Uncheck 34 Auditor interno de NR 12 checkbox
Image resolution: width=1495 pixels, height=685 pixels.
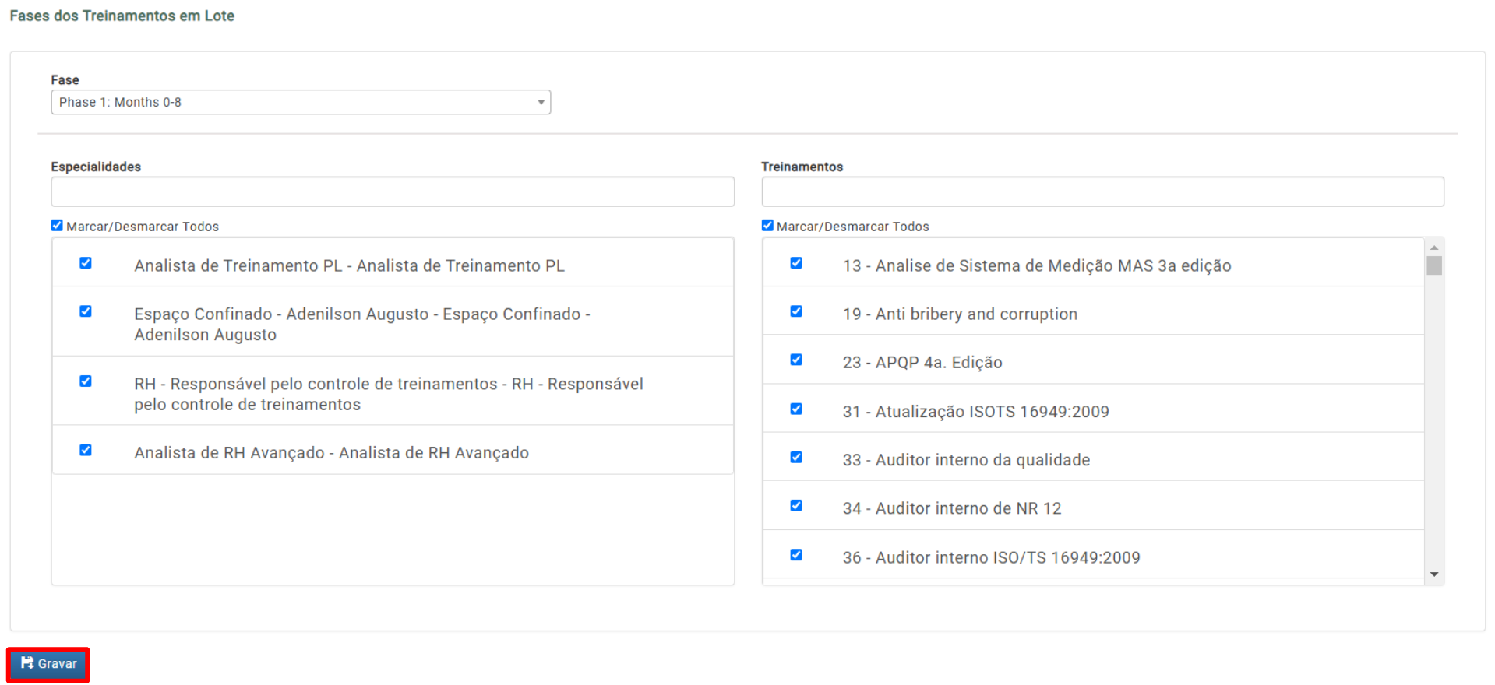pyautogui.click(x=796, y=506)
